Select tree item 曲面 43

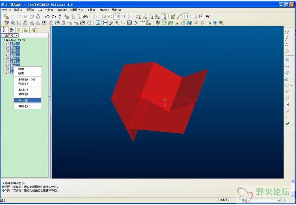[15, 44]
